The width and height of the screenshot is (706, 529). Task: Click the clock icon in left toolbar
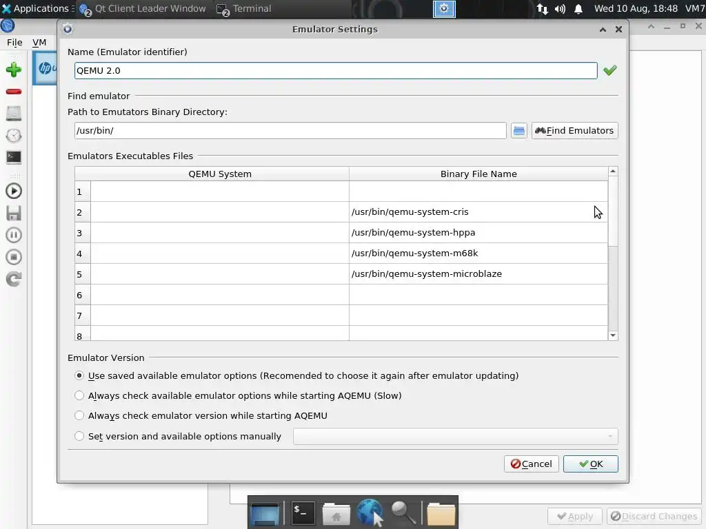coord(14,136)
